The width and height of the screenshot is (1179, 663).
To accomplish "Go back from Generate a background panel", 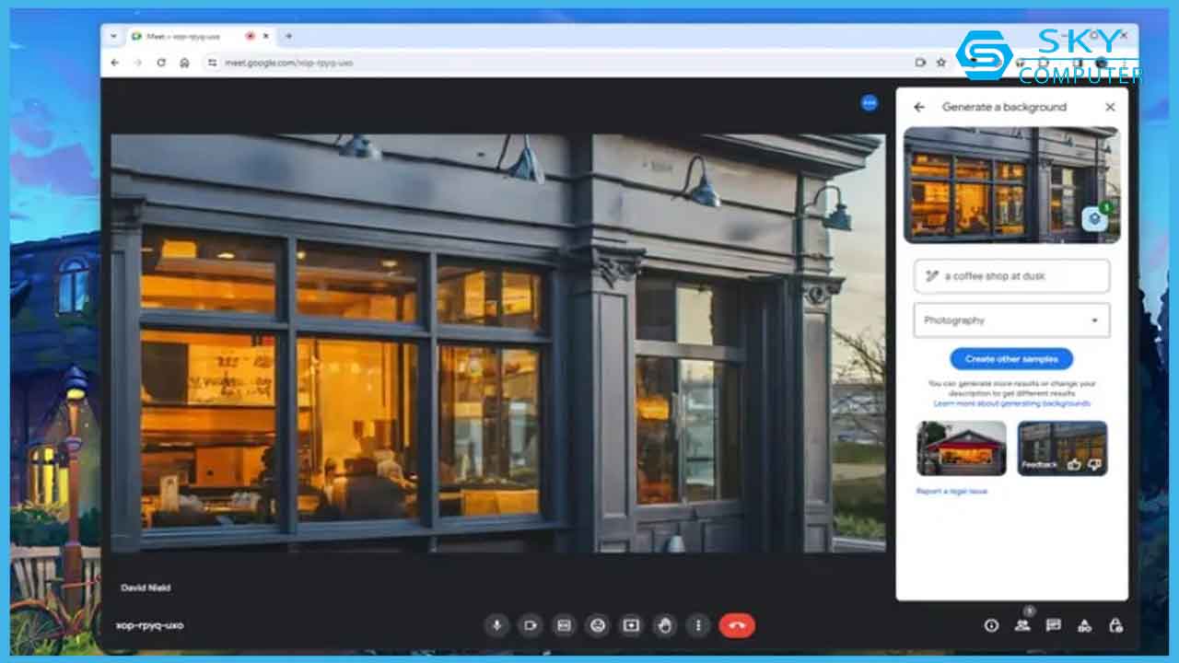I will tap(918, 107).
